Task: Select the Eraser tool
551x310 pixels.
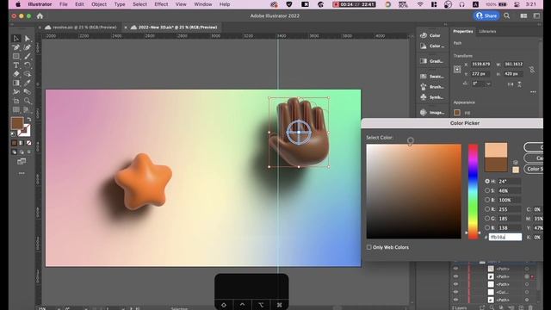Action: point(16,74)
